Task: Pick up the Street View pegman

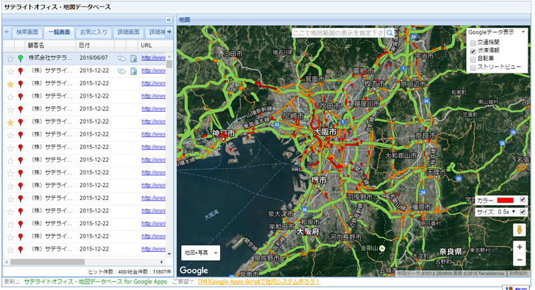Action: click(520, 230)
